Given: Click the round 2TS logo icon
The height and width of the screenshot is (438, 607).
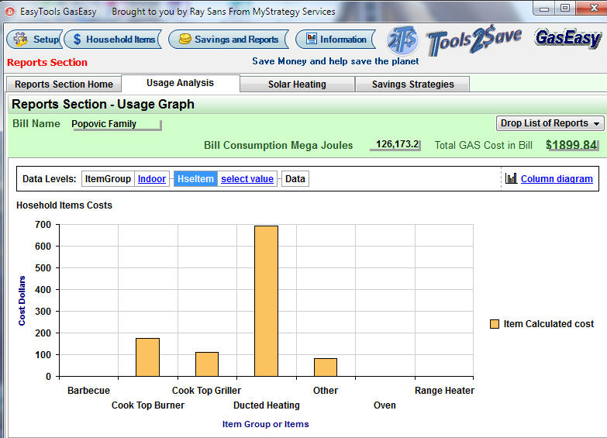Looking at the screenshot, I should click(402, 40).
